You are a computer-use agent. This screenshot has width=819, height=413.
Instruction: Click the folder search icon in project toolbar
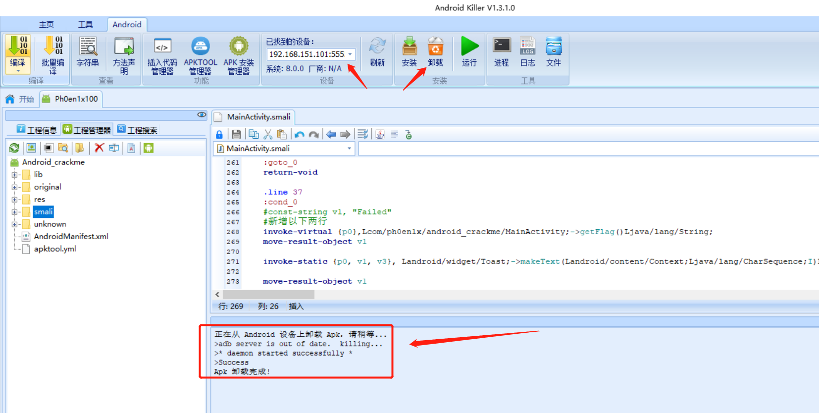tap(63, 148)
